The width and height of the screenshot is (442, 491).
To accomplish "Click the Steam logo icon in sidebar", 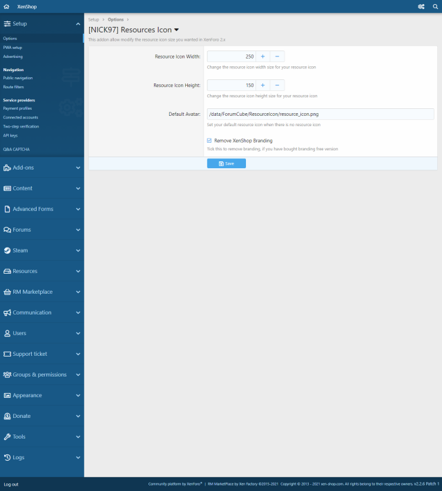I will pos(7,250).
